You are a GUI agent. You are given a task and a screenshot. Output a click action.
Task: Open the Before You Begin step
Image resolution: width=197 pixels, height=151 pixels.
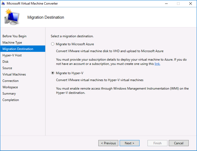coord(14,36)
